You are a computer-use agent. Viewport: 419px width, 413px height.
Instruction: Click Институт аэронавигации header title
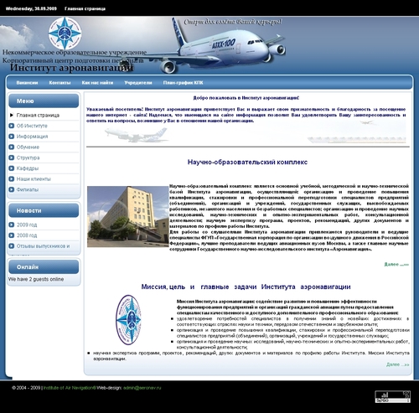[71, 68]
